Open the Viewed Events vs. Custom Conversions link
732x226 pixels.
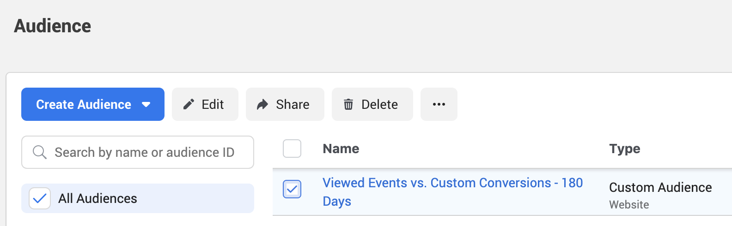[x=453, y=192]
